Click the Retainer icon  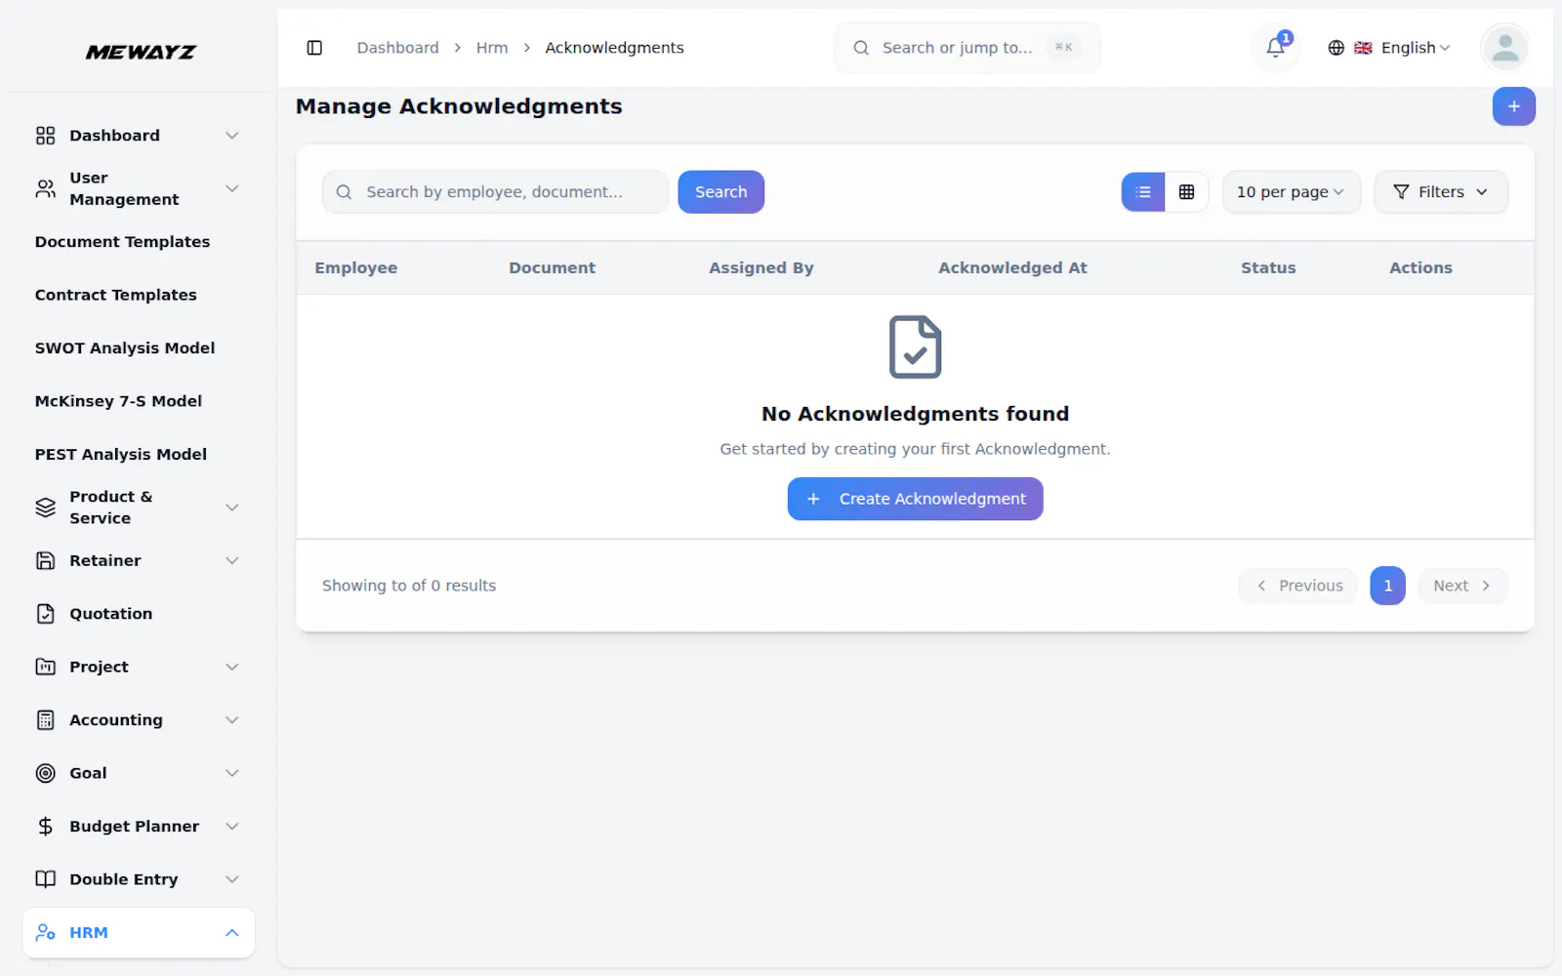[x=45, y=560]
